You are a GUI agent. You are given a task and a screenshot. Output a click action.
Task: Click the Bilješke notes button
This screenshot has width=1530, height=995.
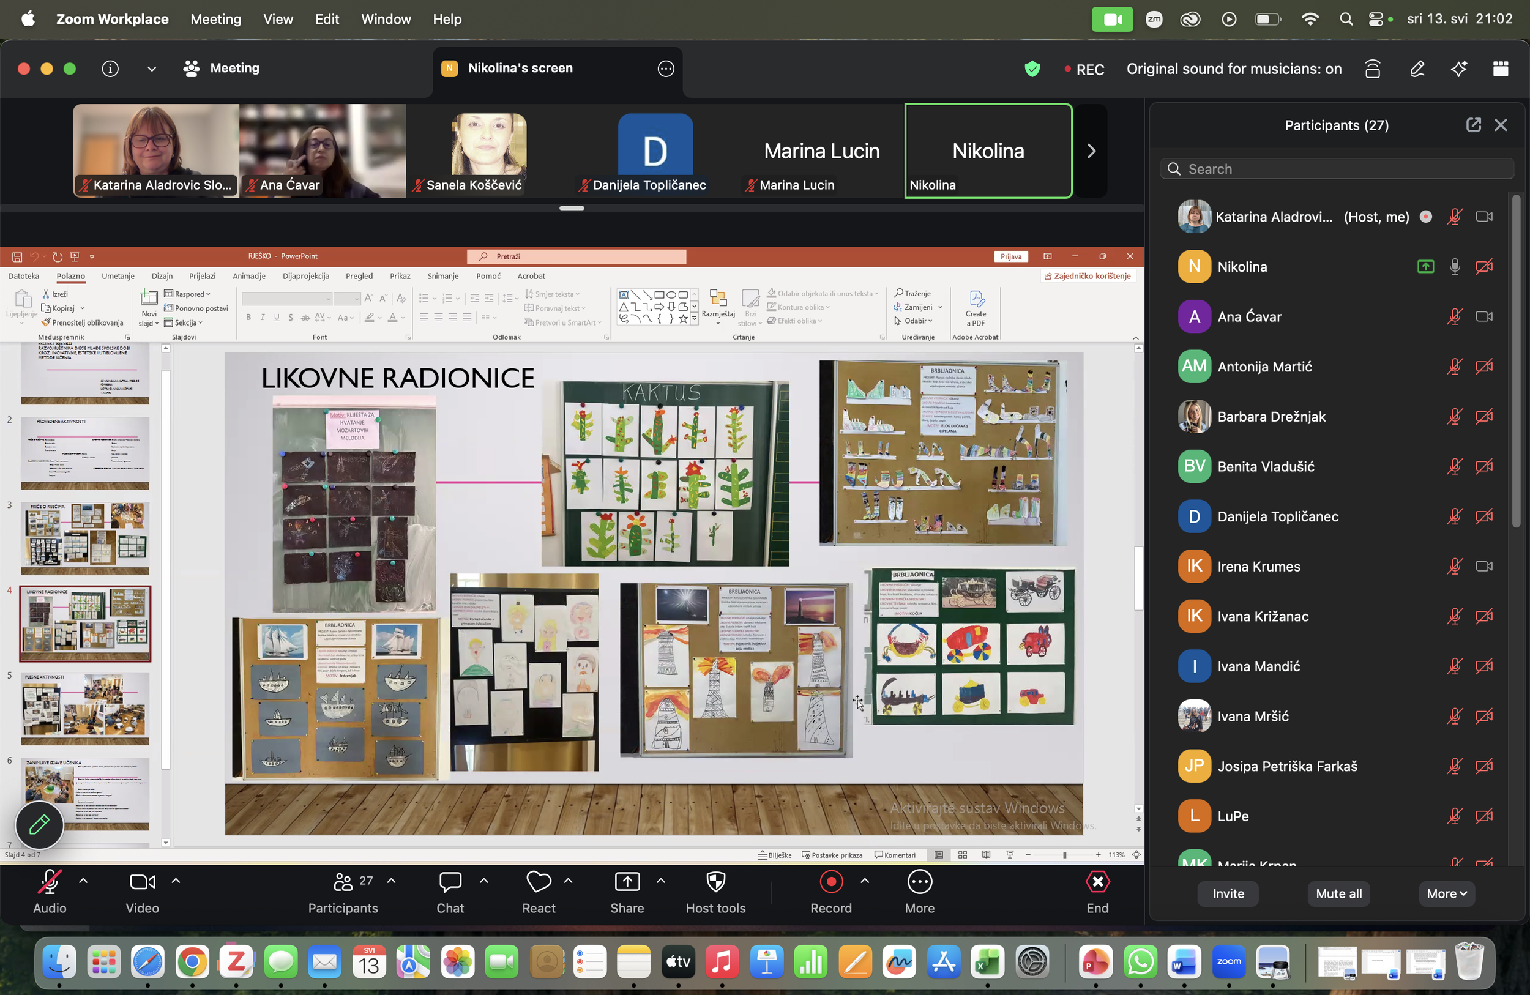[775, 855]
